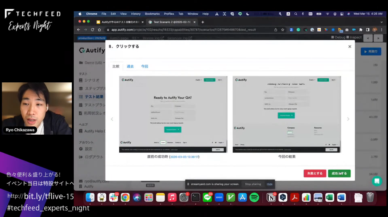
Task: Click Stop sharing in streamyard bar
Action: 253,184
